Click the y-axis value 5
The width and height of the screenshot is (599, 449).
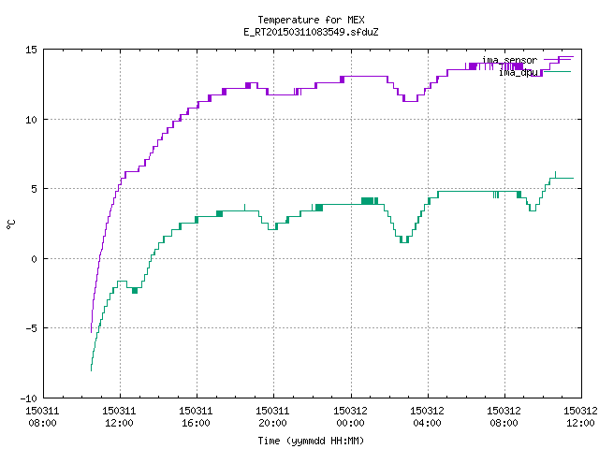[x=35, y=189]
